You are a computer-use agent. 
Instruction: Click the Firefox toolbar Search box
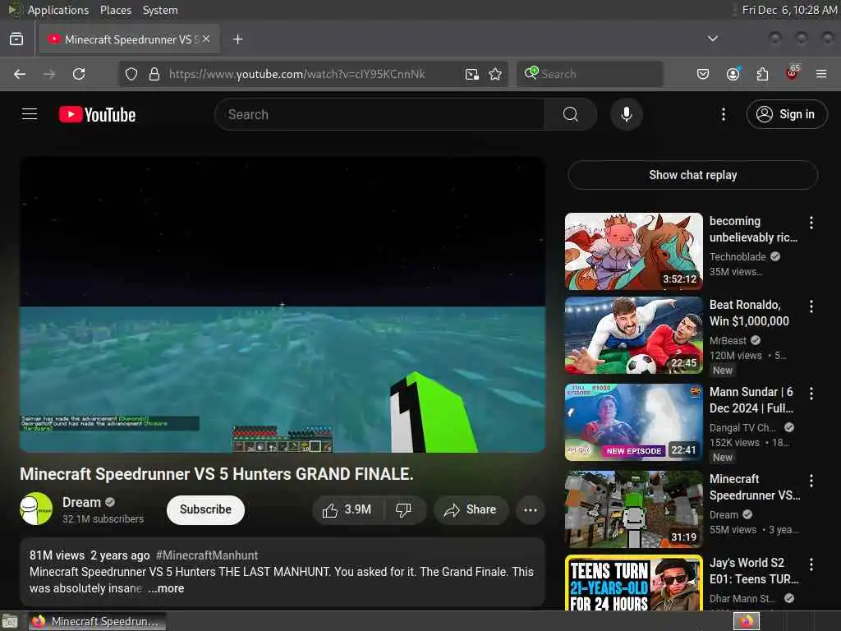pyautogui.click(x=590, y=74)
